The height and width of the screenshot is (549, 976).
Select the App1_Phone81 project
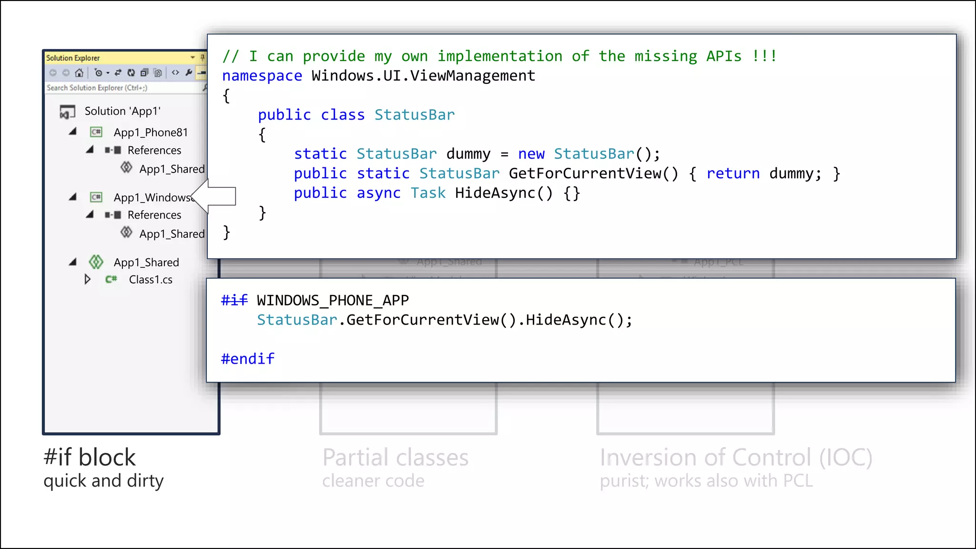151,132
